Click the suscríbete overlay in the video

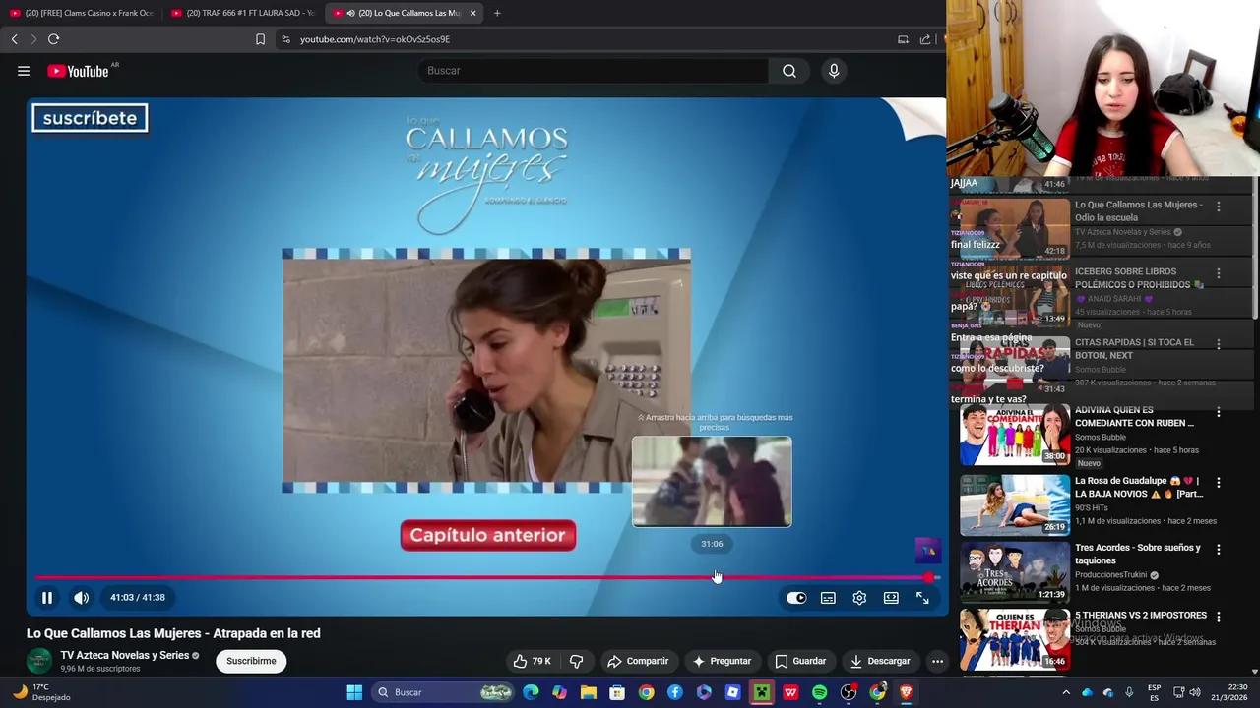tap(90, 118)
